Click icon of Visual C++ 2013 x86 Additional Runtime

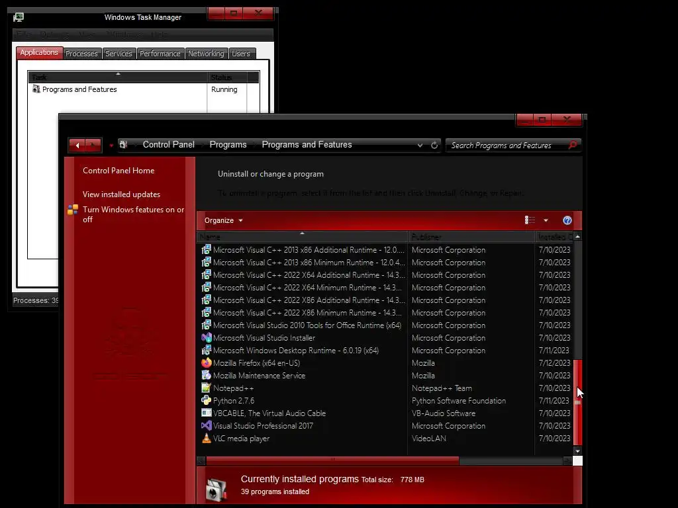pyautogui.click(x=207, y=249)
